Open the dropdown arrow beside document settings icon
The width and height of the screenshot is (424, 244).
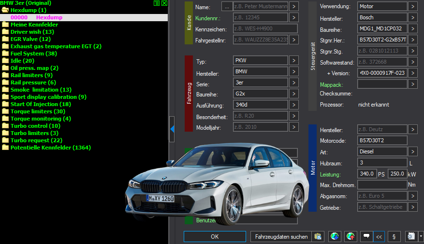pyautogui.click(x=421, y=236)
